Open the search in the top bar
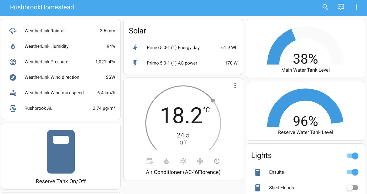Image resolution: width=367 pixels, height=194 pixels. click(325, 7)
